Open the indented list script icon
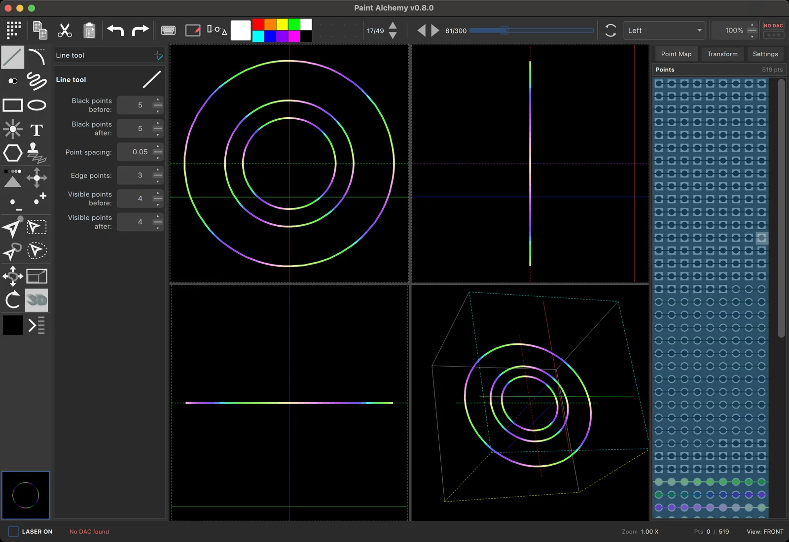 37,326
